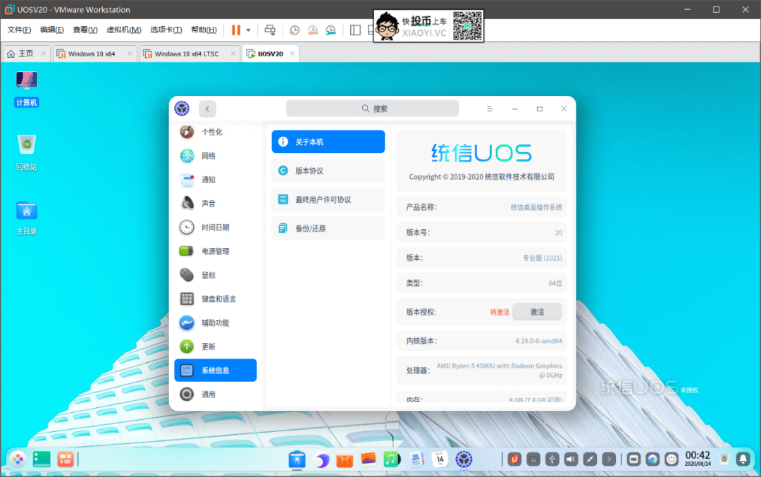Toggle the VMware library sidebar view
This screenshot has height=477, width=761.
(x=355, y=30)
